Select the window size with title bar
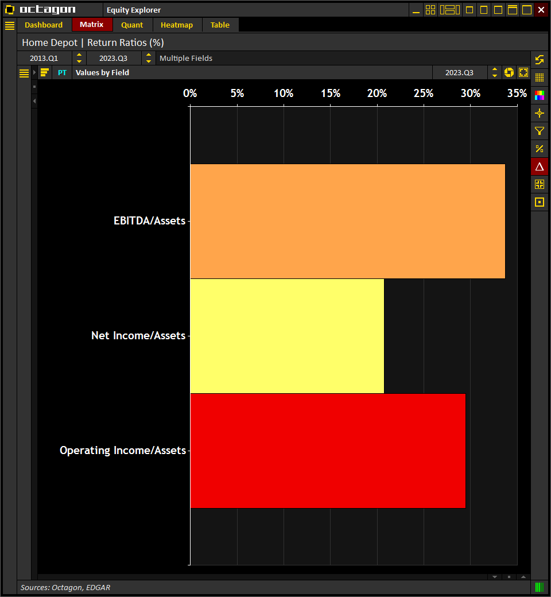 (x=513, y=10)
